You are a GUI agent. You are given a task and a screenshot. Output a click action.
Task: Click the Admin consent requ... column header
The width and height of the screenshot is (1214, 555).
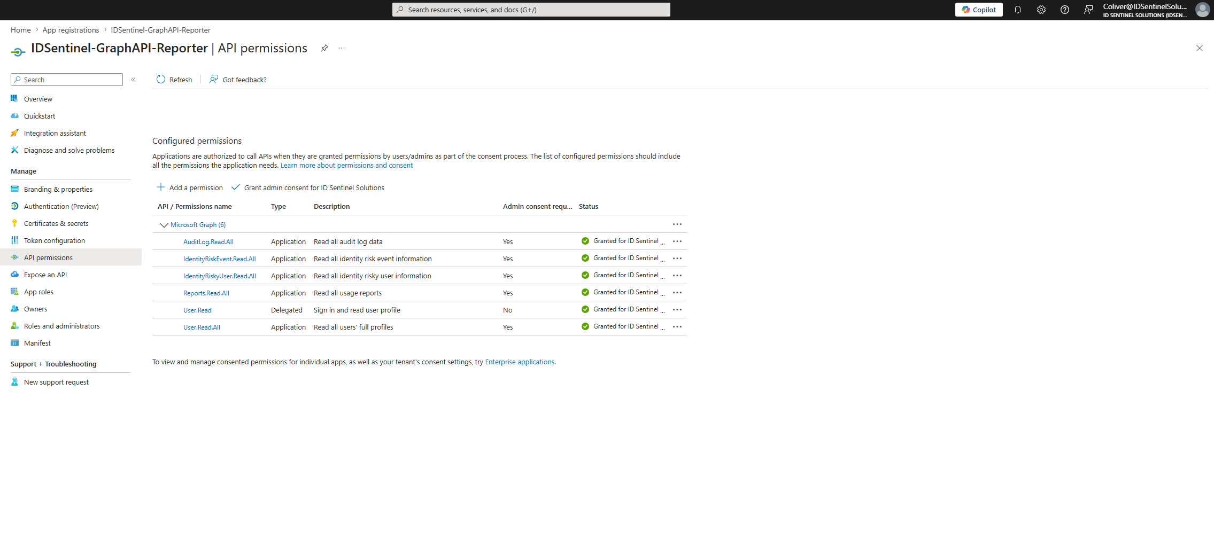(x=537, y=207)
